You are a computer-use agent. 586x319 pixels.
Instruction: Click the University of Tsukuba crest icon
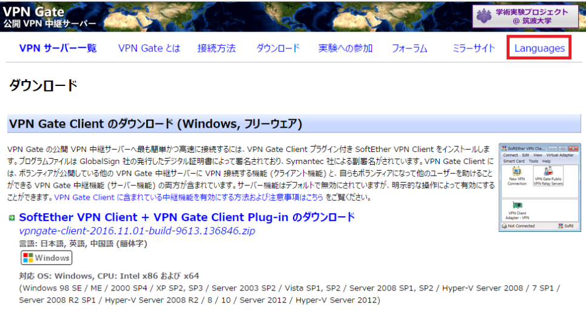pos(484,16)
